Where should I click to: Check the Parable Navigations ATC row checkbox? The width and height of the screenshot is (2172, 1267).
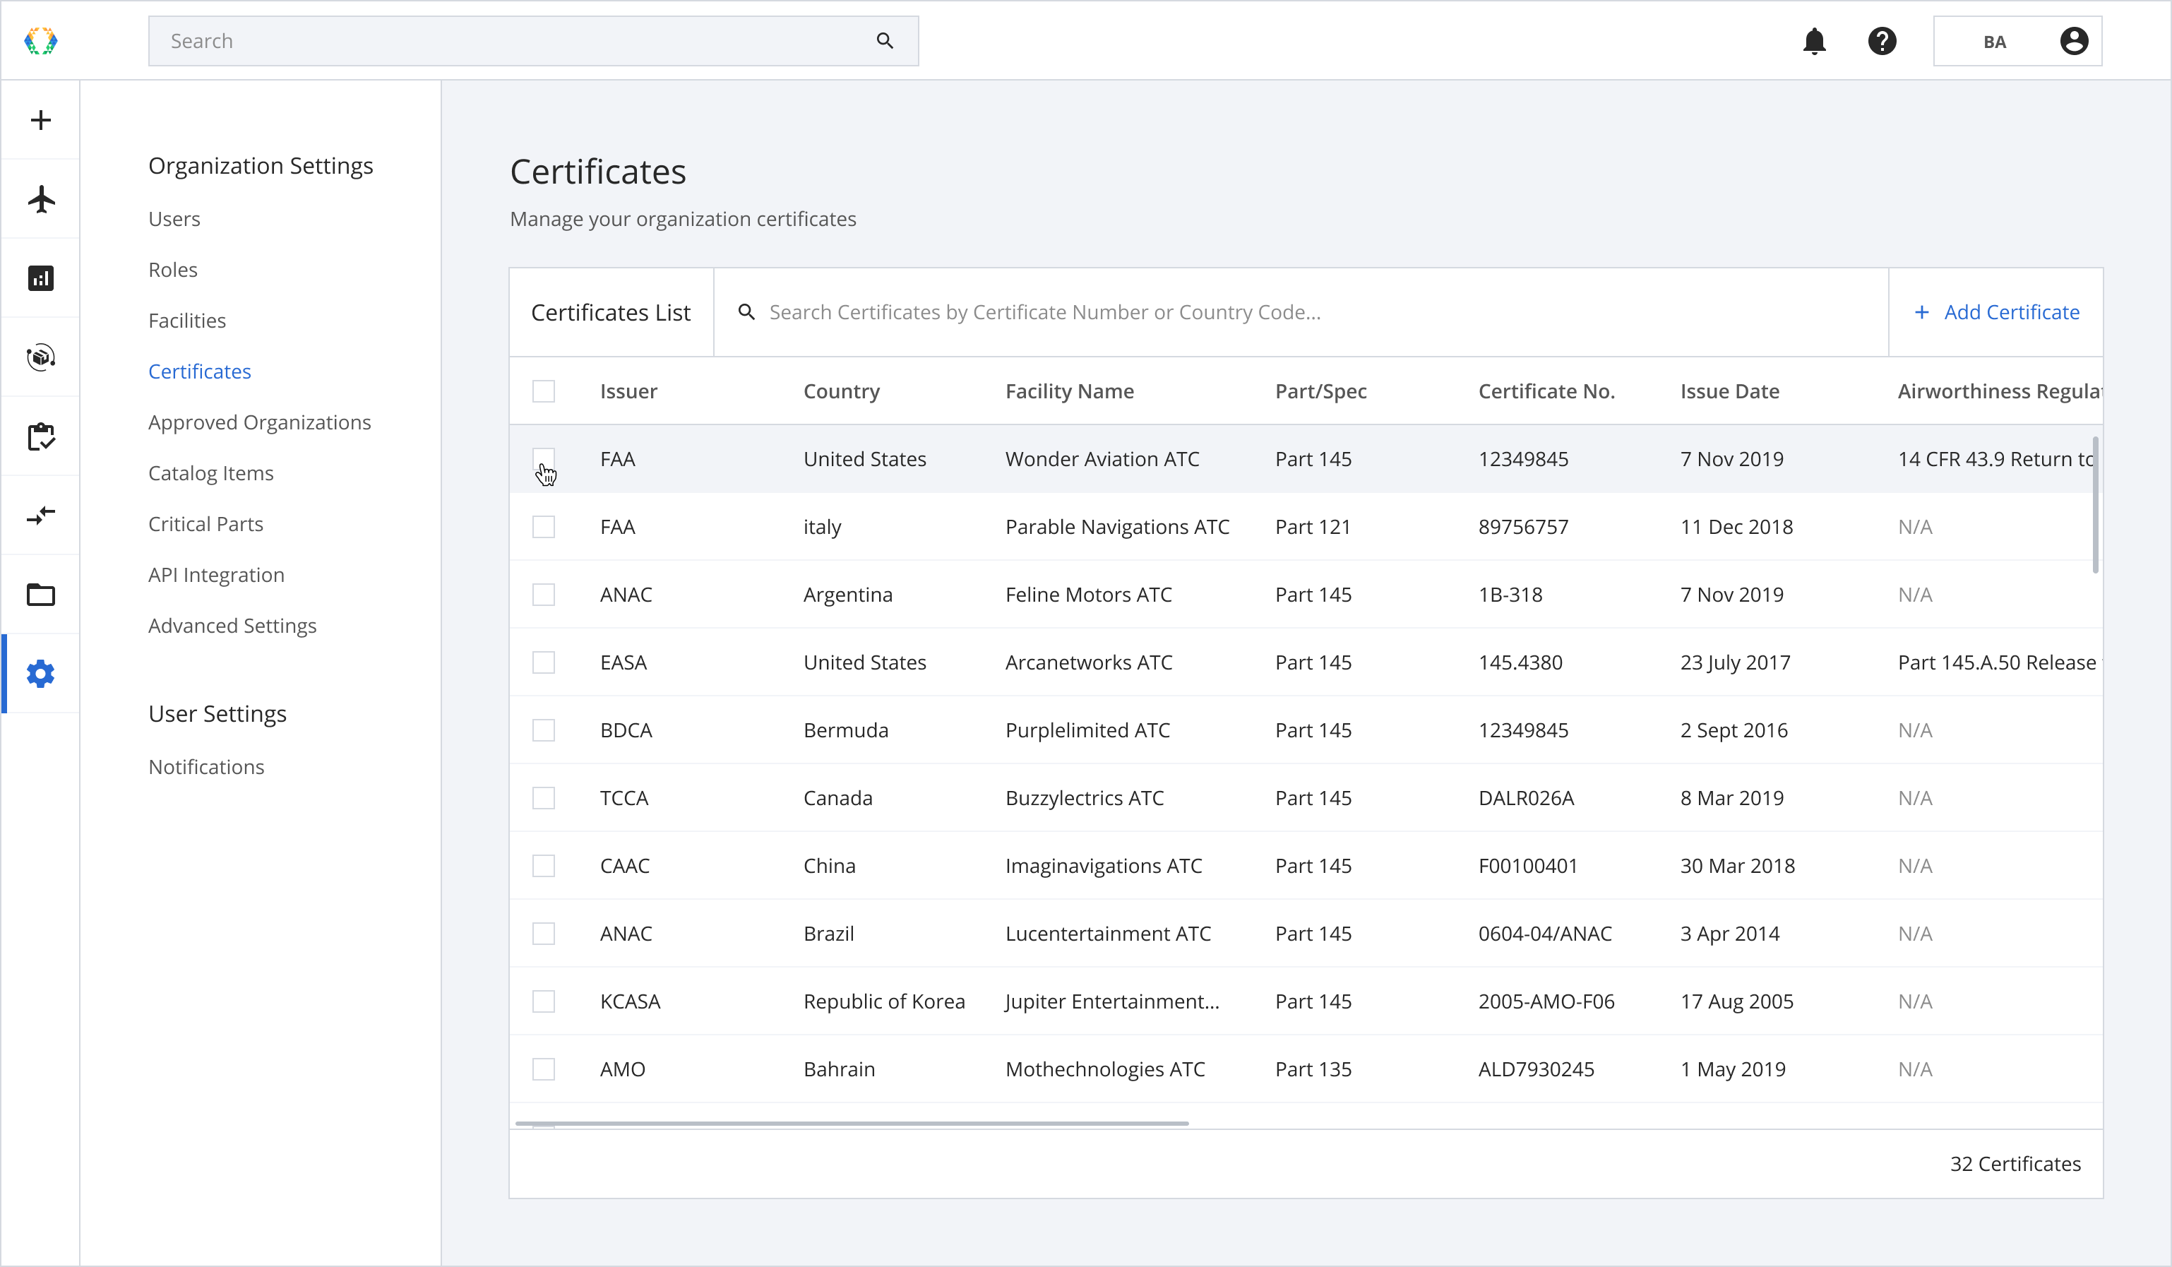pos(544,527)
